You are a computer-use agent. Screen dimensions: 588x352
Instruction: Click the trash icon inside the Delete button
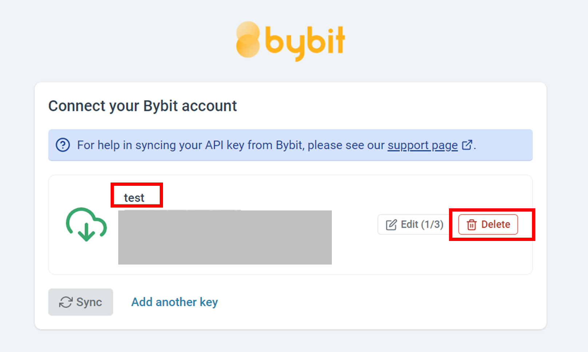point(472,225)
